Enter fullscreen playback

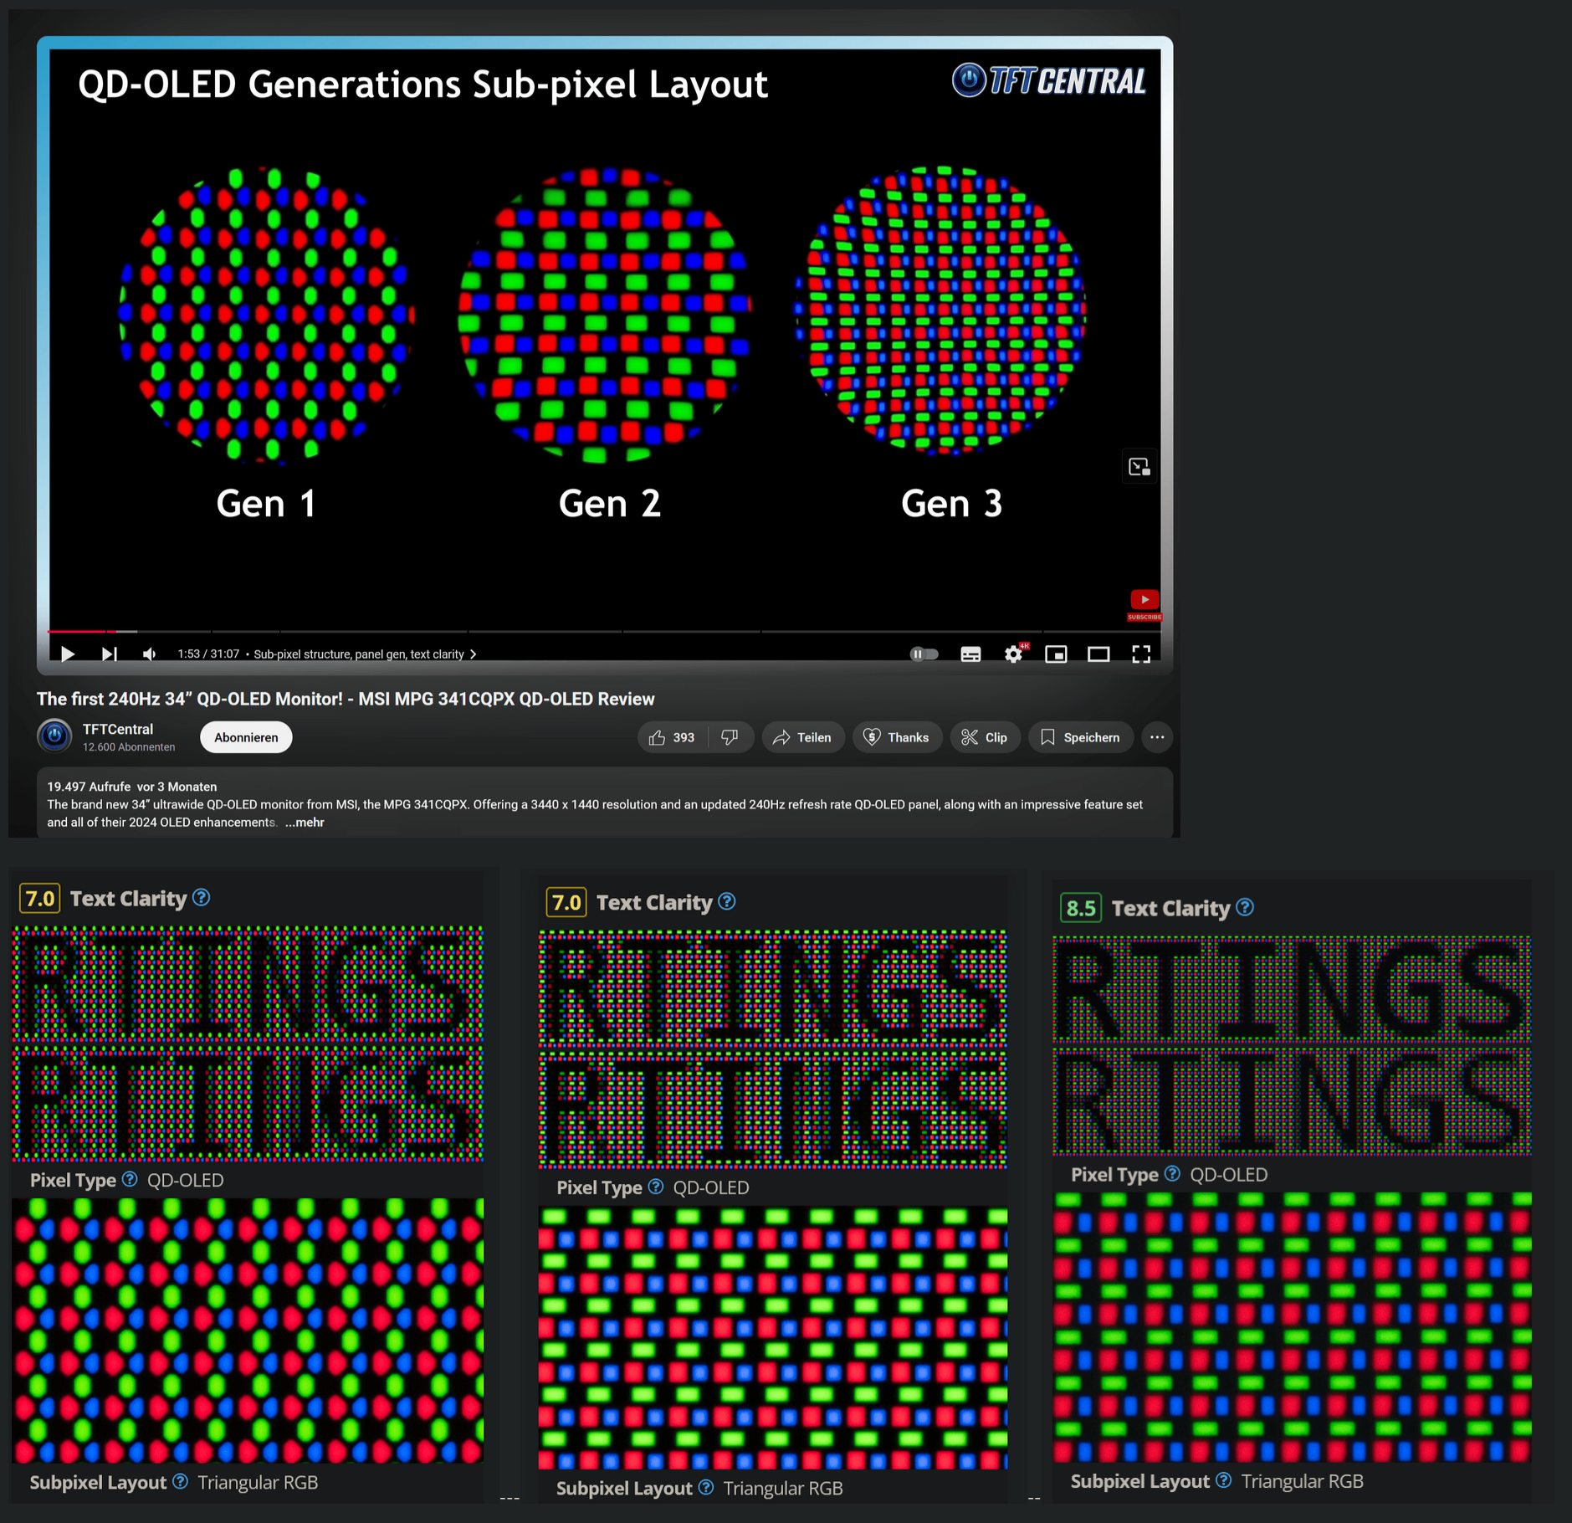click(1141, 654)
